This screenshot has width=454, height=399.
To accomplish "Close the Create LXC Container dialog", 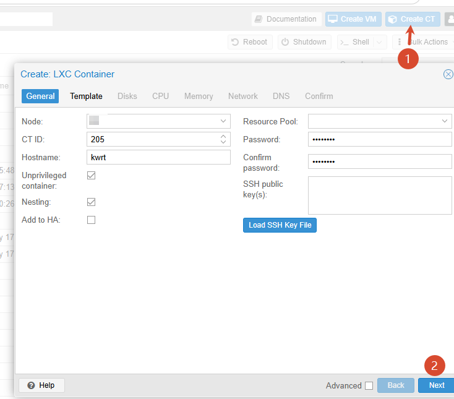I will tap(448, 74).
